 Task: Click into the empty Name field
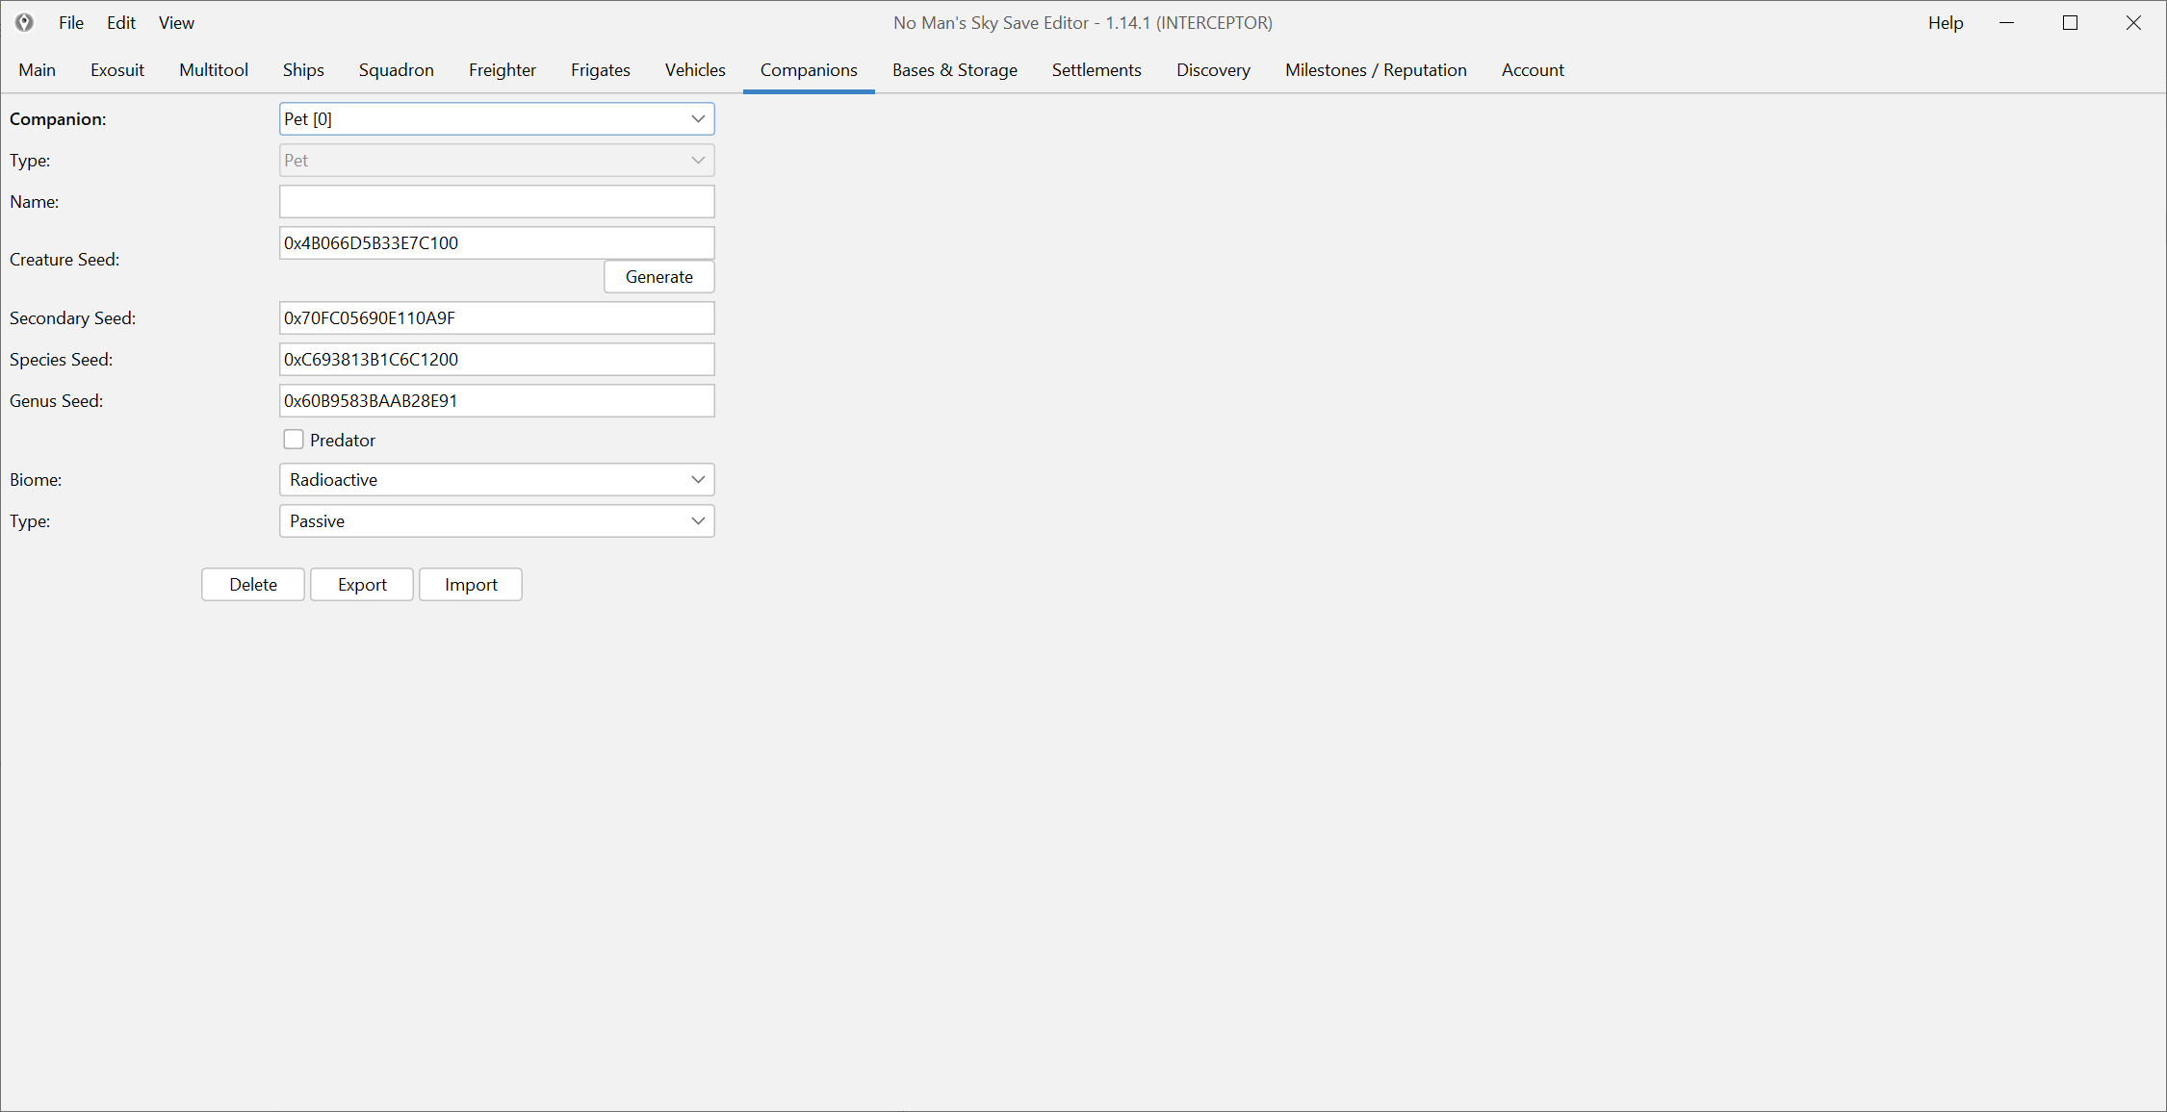point(497,202)
